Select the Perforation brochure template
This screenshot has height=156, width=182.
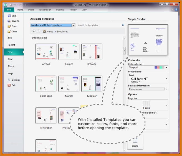46,116
